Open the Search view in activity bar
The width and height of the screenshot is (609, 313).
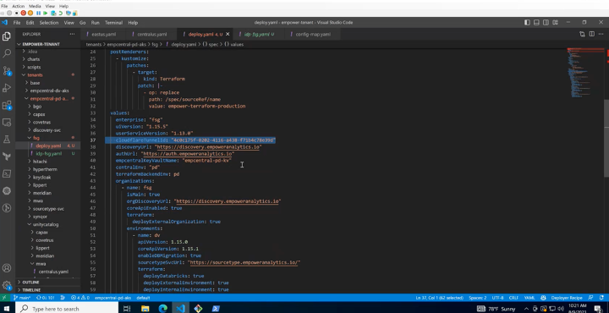pyautogui.click(x=7, y=53)
